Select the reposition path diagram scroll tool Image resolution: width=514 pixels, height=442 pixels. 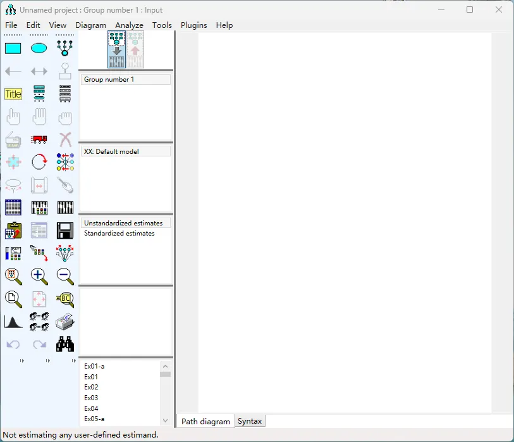coord(39,185)
